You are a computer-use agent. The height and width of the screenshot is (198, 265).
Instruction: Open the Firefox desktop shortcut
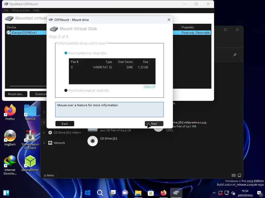pyautogui.click(x=10, y=112)
